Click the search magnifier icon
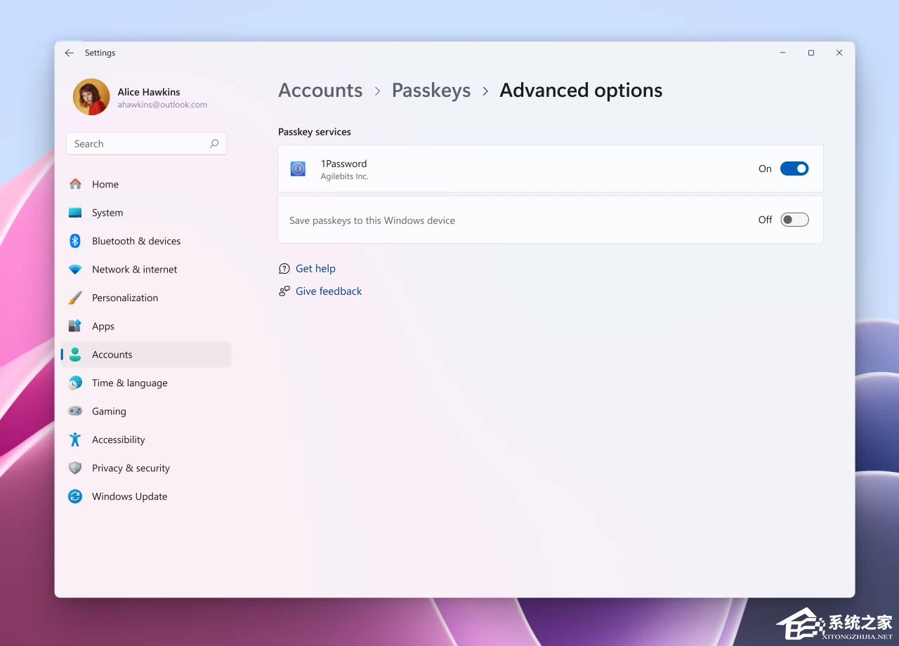The width and height of the screenshot is (899, 646). [214, 143]
